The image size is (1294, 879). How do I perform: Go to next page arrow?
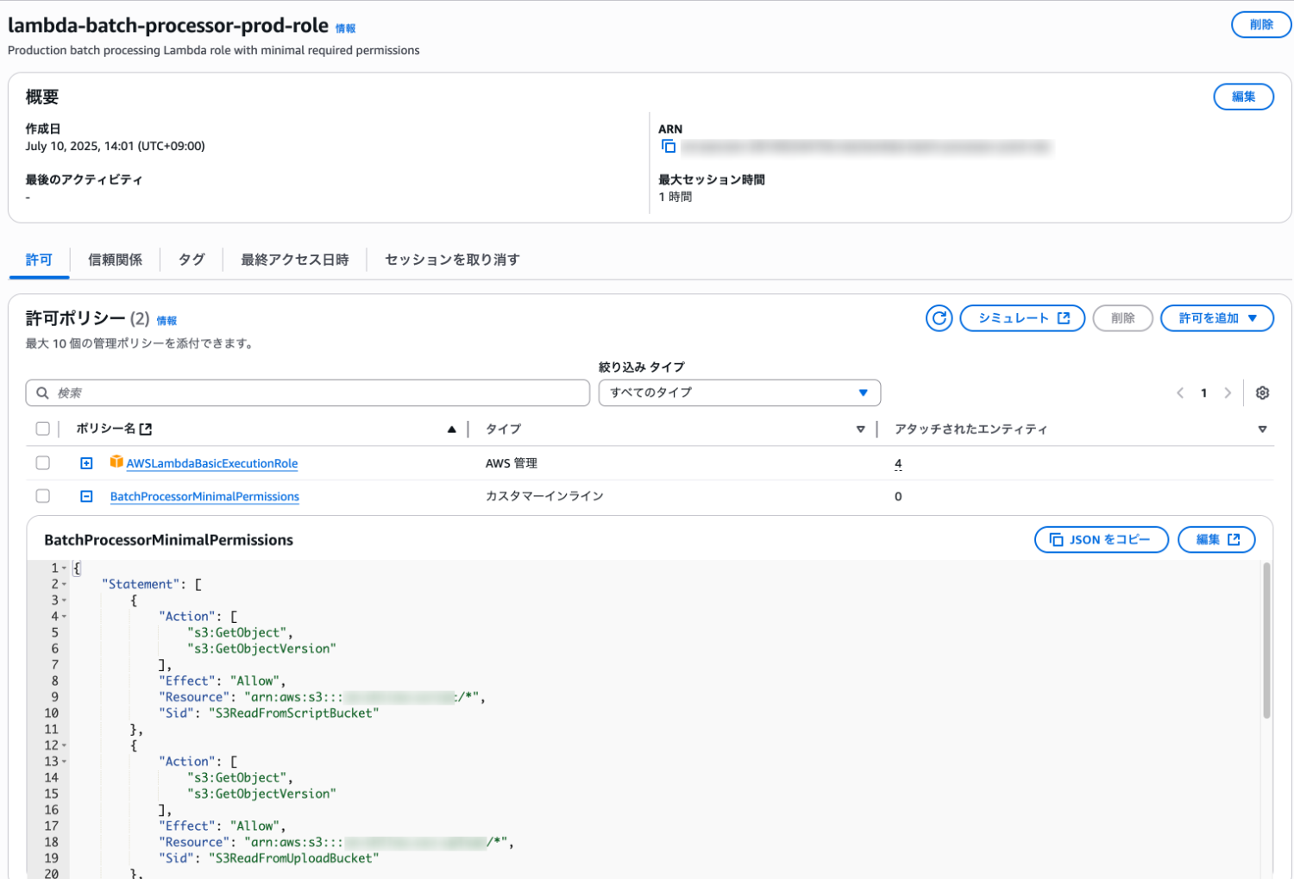coord(1228,393)
